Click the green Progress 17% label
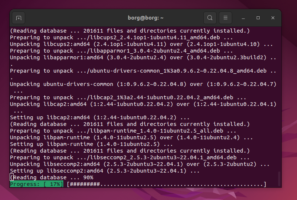Screen dimensions: 297x200 pyautogui.click(x=36, y=184)
